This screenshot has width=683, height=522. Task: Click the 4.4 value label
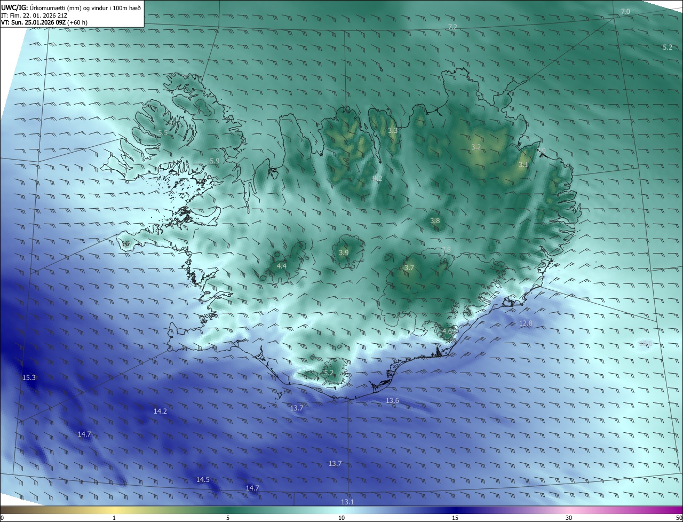point(281,266)
